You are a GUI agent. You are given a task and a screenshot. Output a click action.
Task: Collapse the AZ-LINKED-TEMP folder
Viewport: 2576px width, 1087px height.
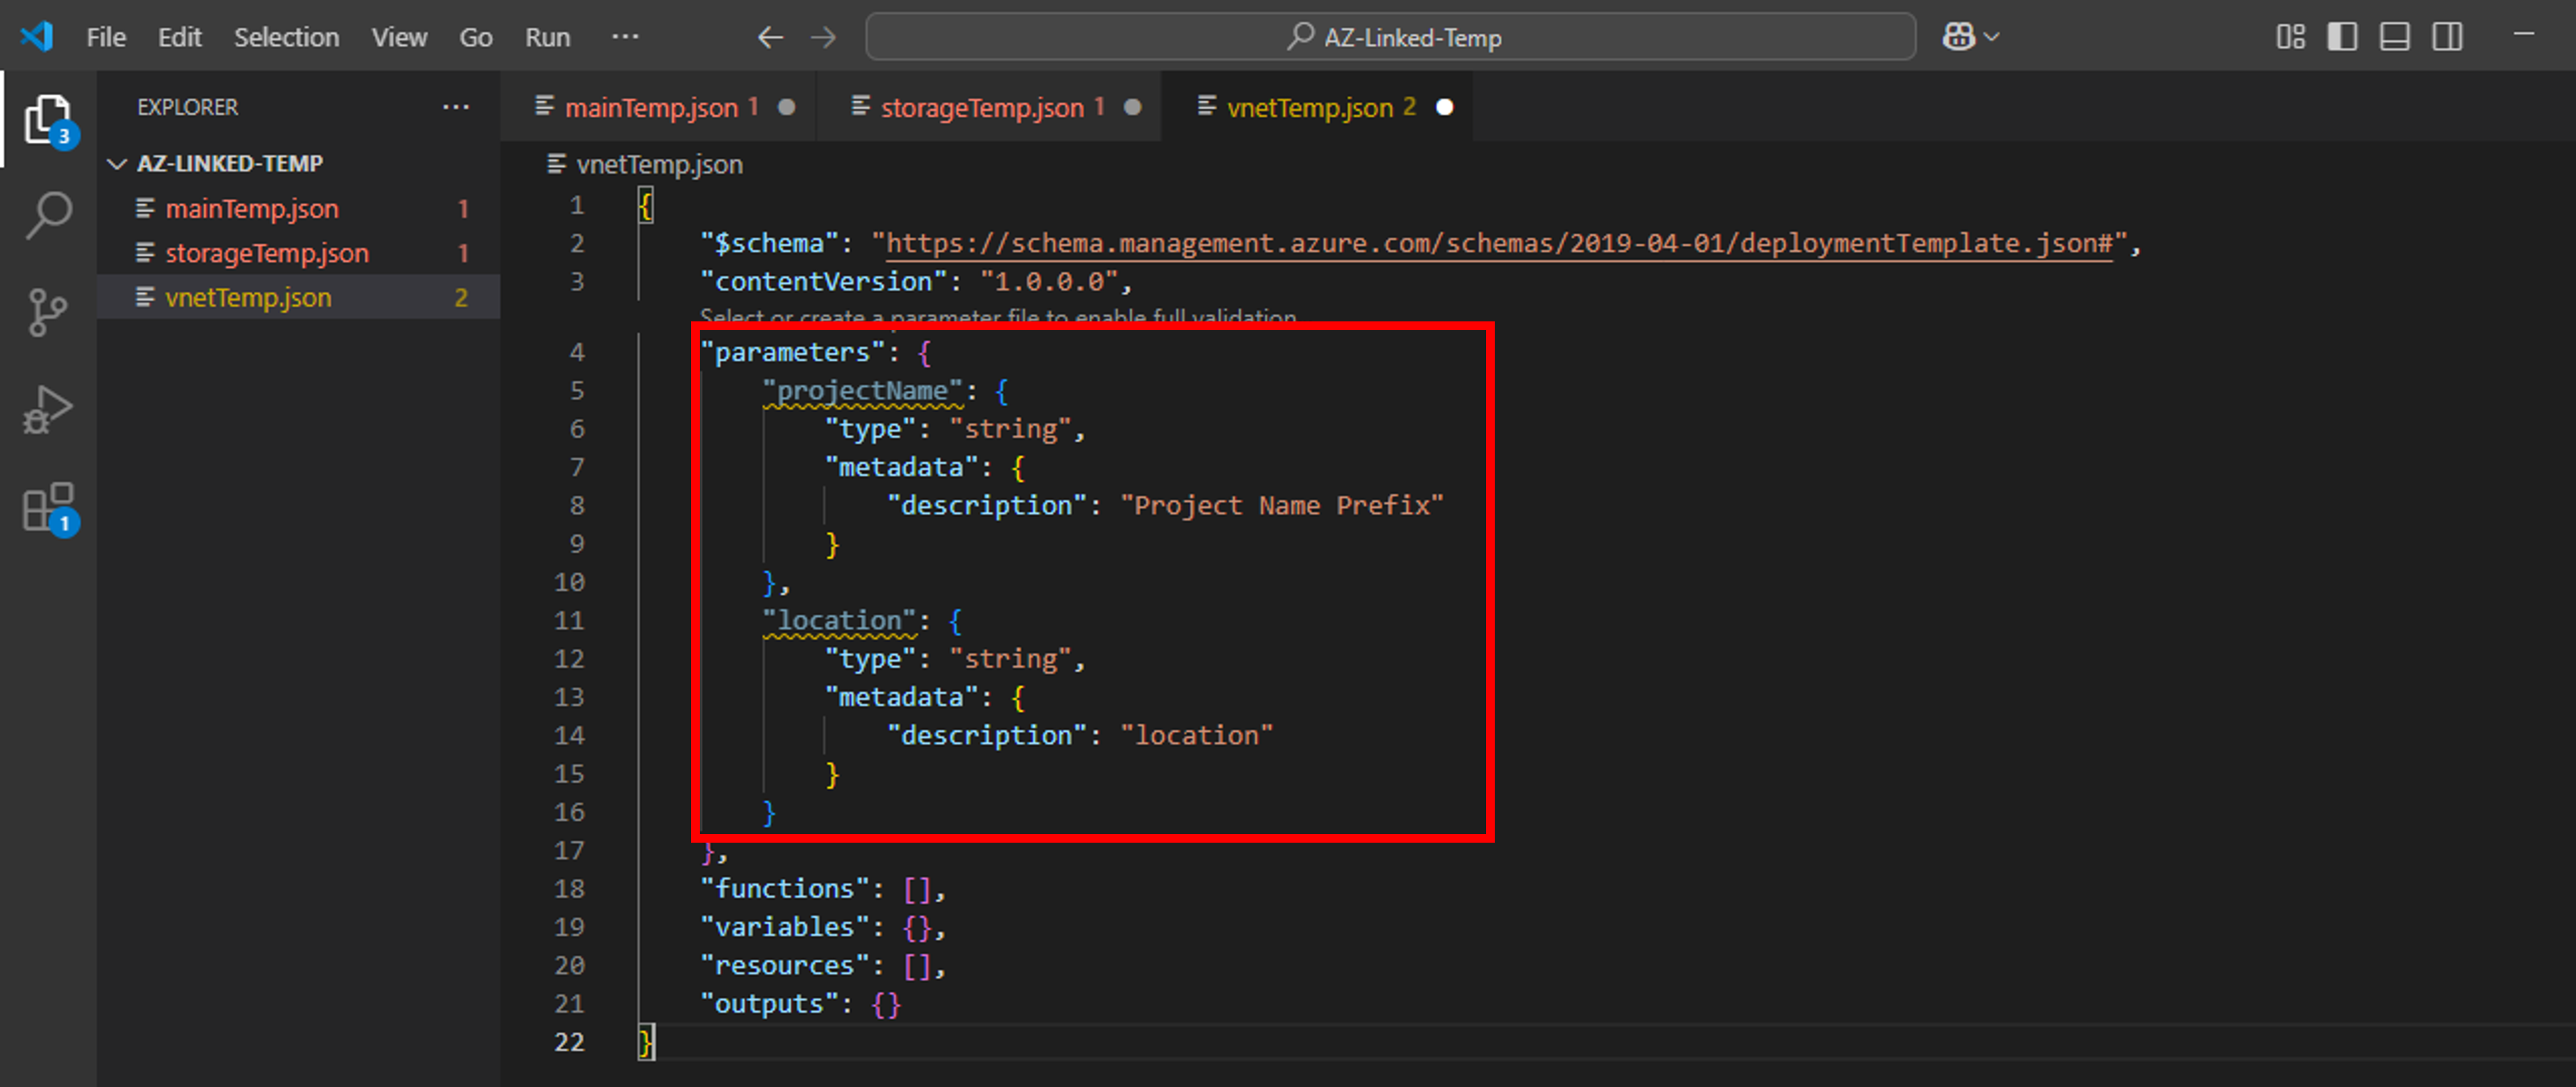[x=116, y=163]
